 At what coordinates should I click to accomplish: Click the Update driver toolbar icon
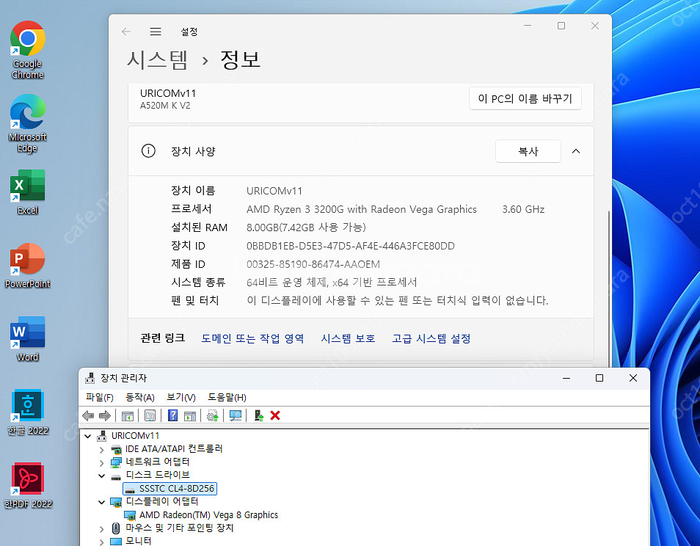213,415
